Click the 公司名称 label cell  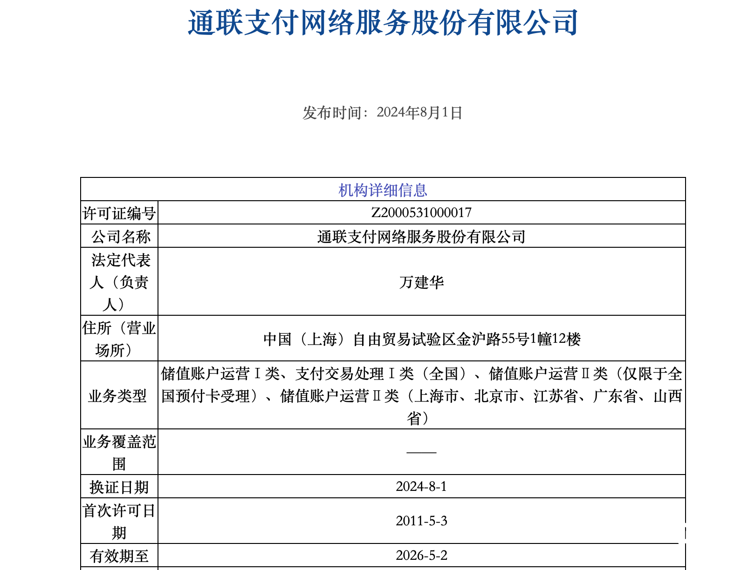(x=119, y=236)
